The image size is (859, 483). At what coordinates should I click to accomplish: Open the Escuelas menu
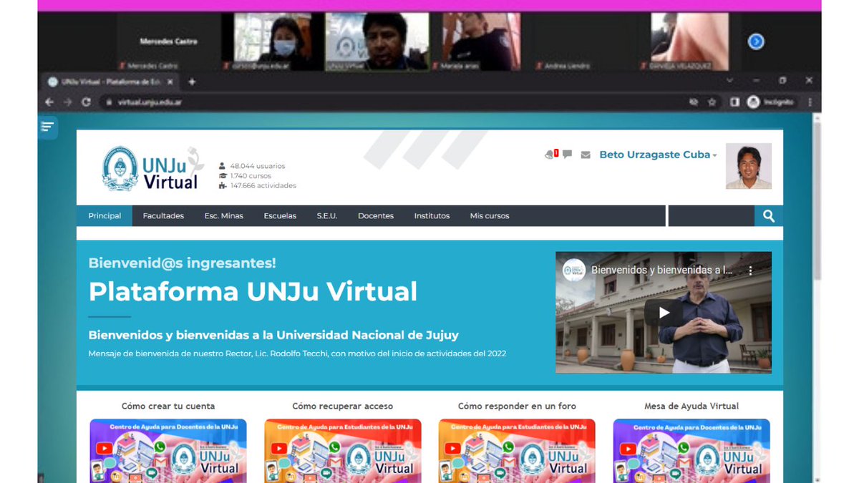click(280, 215)
